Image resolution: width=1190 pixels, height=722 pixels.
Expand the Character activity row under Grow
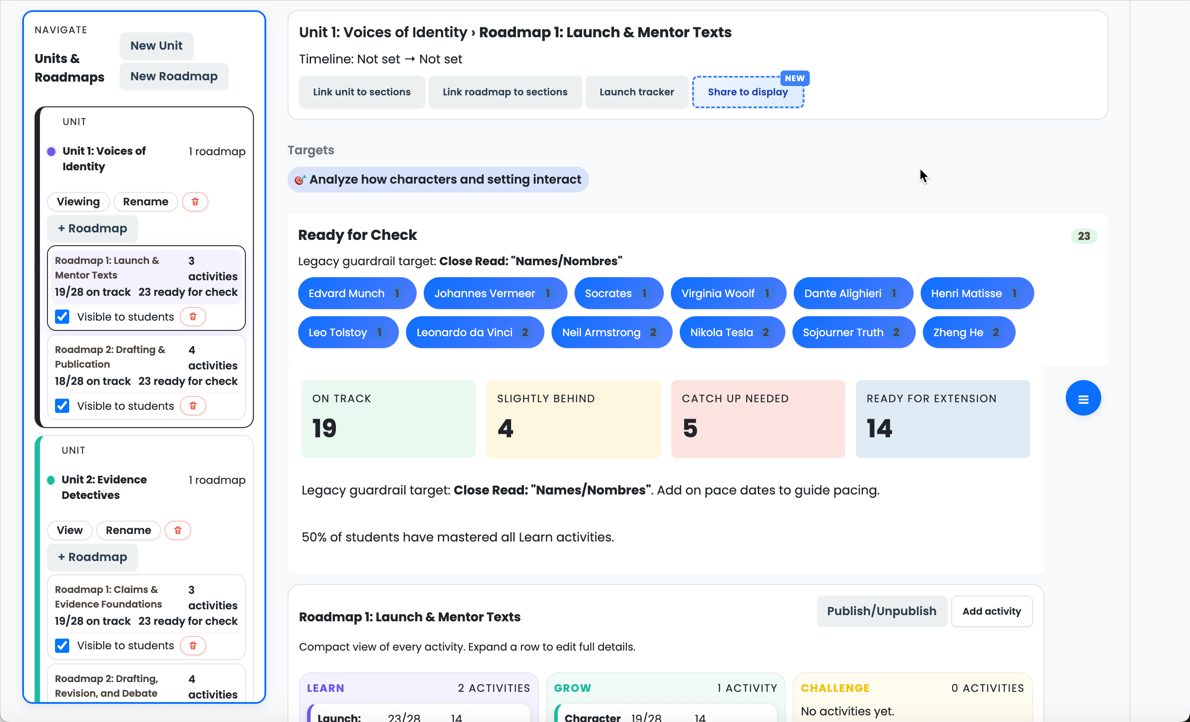(x=666, y=716)
